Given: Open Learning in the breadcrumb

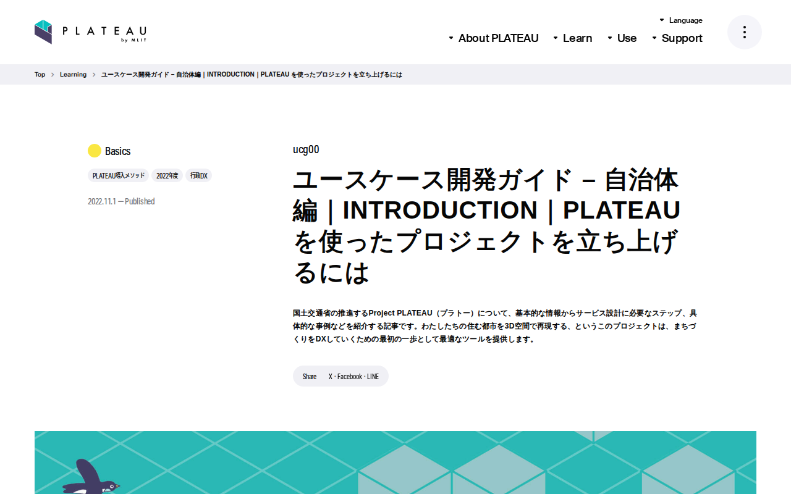Looking at the screenshot, I should [73, 75].
